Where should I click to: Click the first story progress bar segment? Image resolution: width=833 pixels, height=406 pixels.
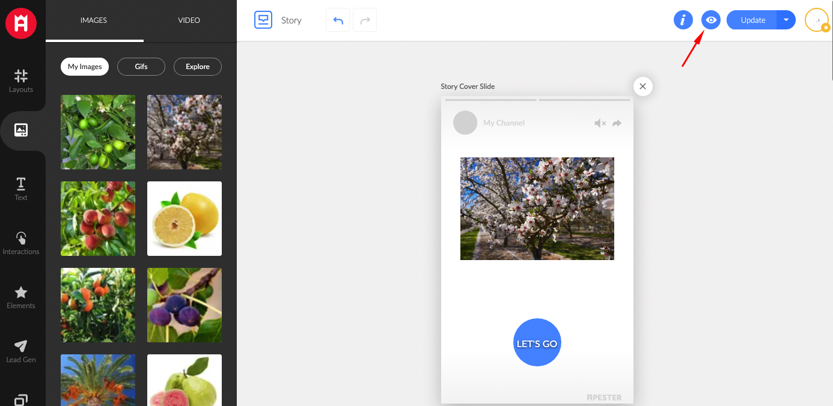[490, 100]
